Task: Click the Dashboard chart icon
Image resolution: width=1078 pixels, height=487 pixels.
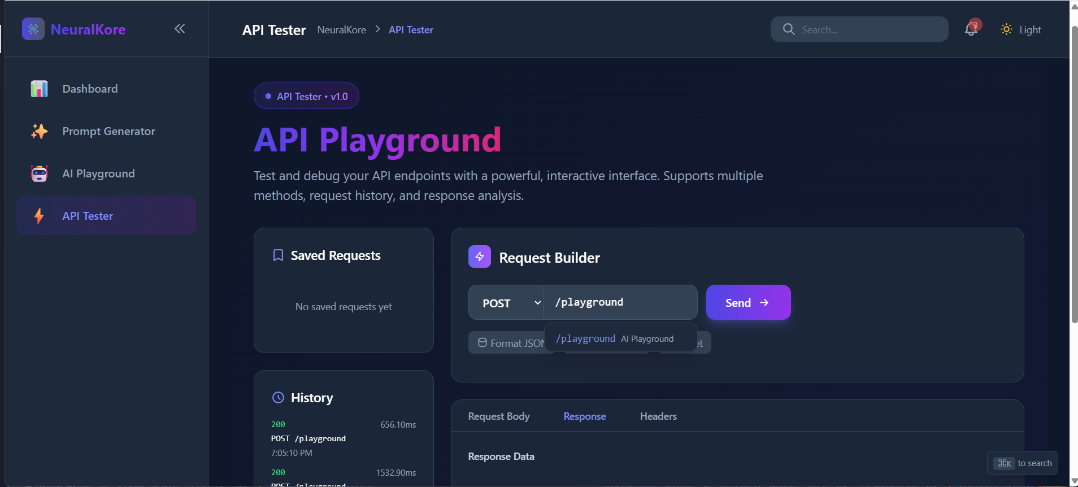Action: [x=39, y=89]
